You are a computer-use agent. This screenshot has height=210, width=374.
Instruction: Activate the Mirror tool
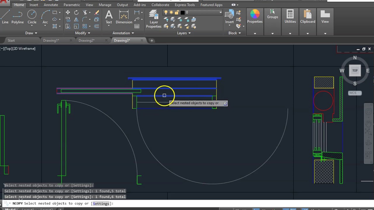tap(76, 19)
